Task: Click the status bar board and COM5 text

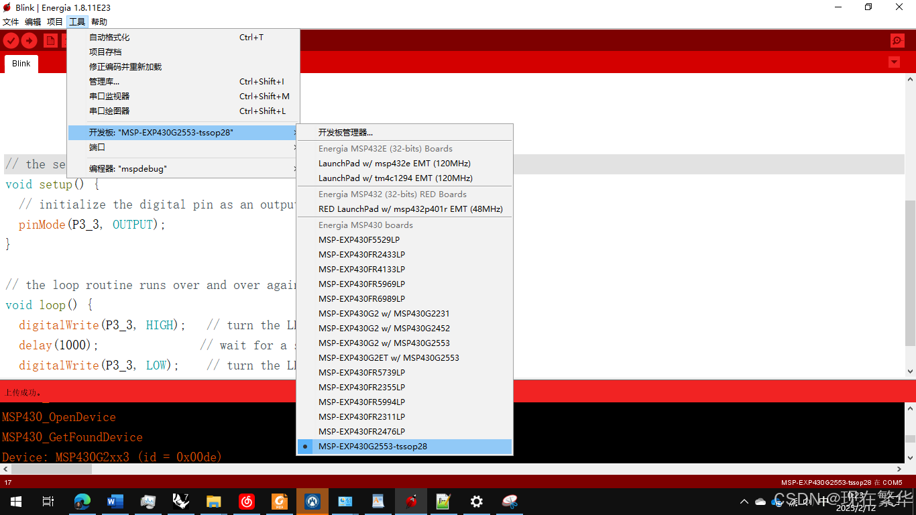Action: [x=842, y=482]
